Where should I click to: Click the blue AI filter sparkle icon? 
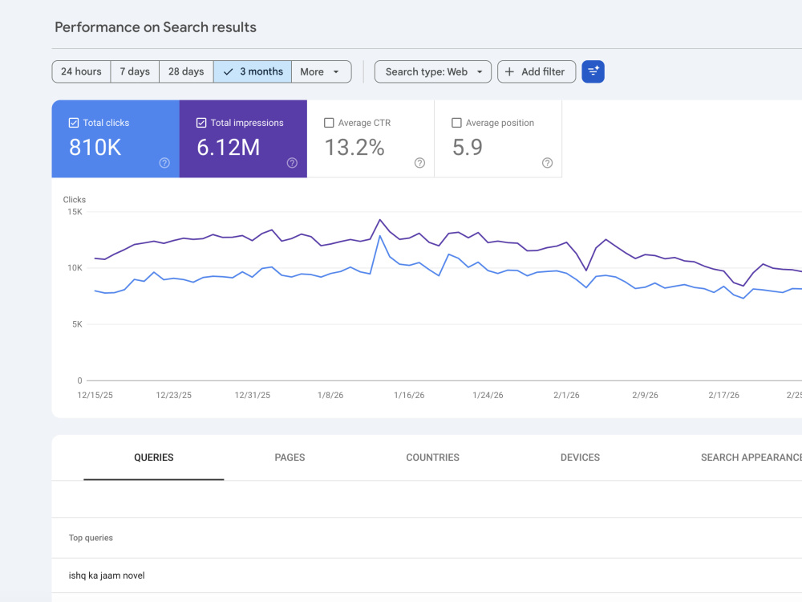[593, 71]
